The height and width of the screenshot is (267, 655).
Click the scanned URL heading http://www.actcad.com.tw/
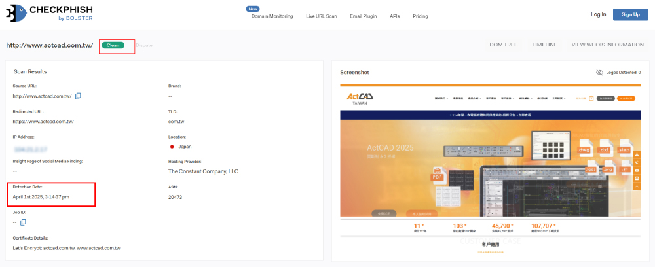coord(49,45)
